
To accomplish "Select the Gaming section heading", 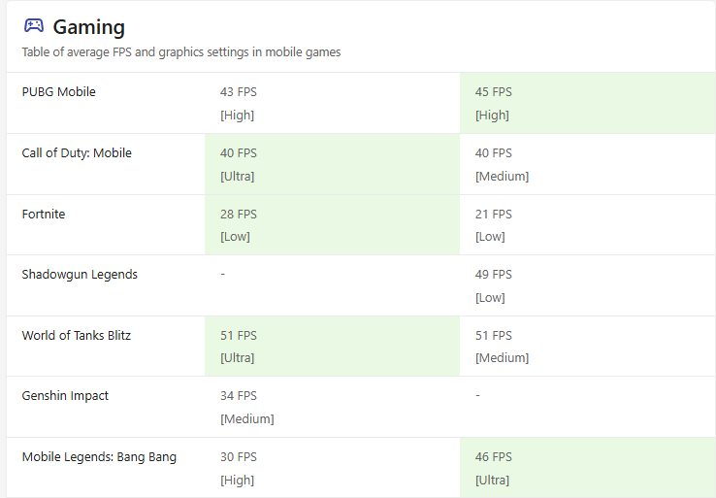I will pyautogui.click(x=88, y=27).
